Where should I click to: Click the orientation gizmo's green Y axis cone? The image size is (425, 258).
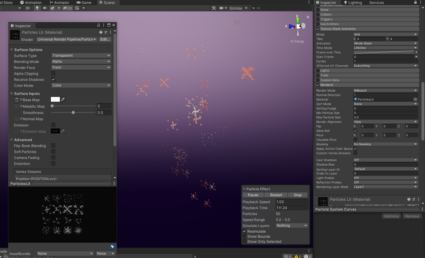click(298, 20)
